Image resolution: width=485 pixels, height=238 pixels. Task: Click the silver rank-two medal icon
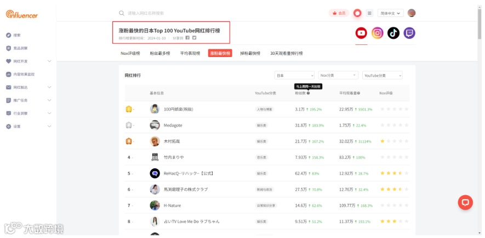click(129, 125)
